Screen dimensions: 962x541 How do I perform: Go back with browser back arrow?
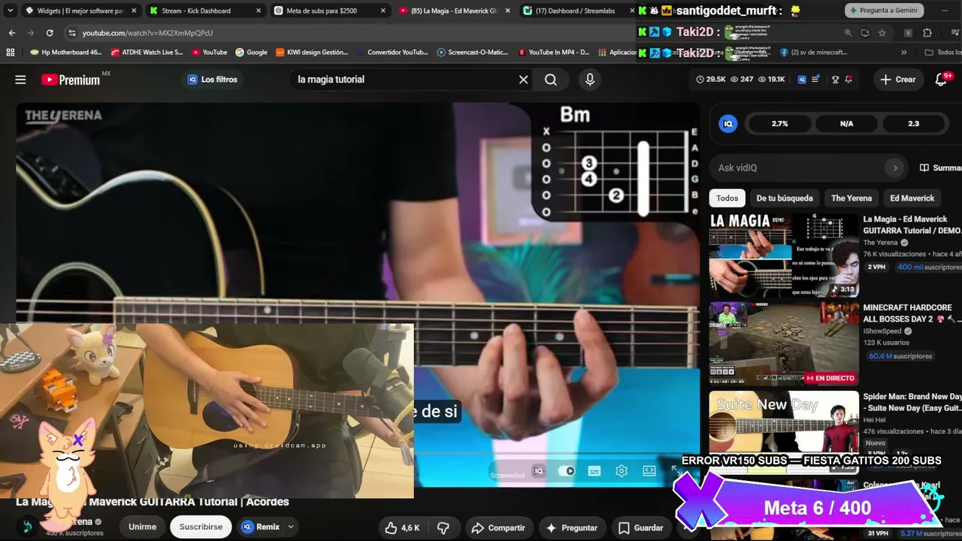click(x=12, y=33)
